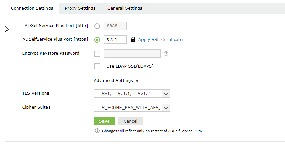Select the Connection Settings tab

[32, 8]
